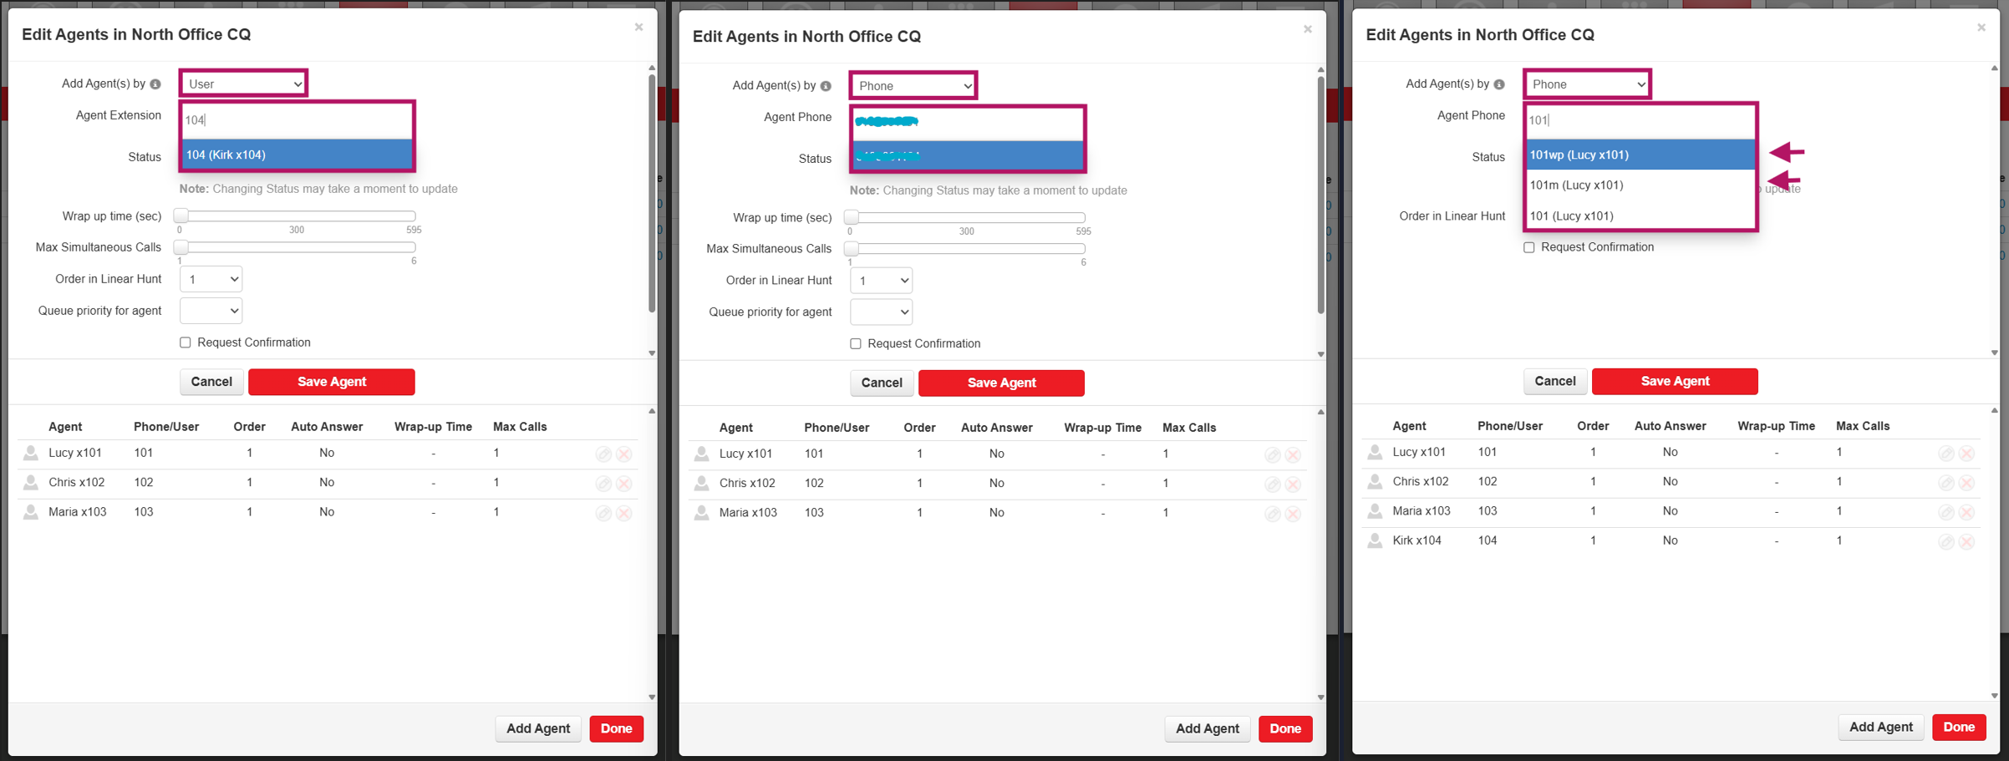Delete the Kirk x104 agent row
This screenshot has width=2009, height=761.
coord(1966,542)
